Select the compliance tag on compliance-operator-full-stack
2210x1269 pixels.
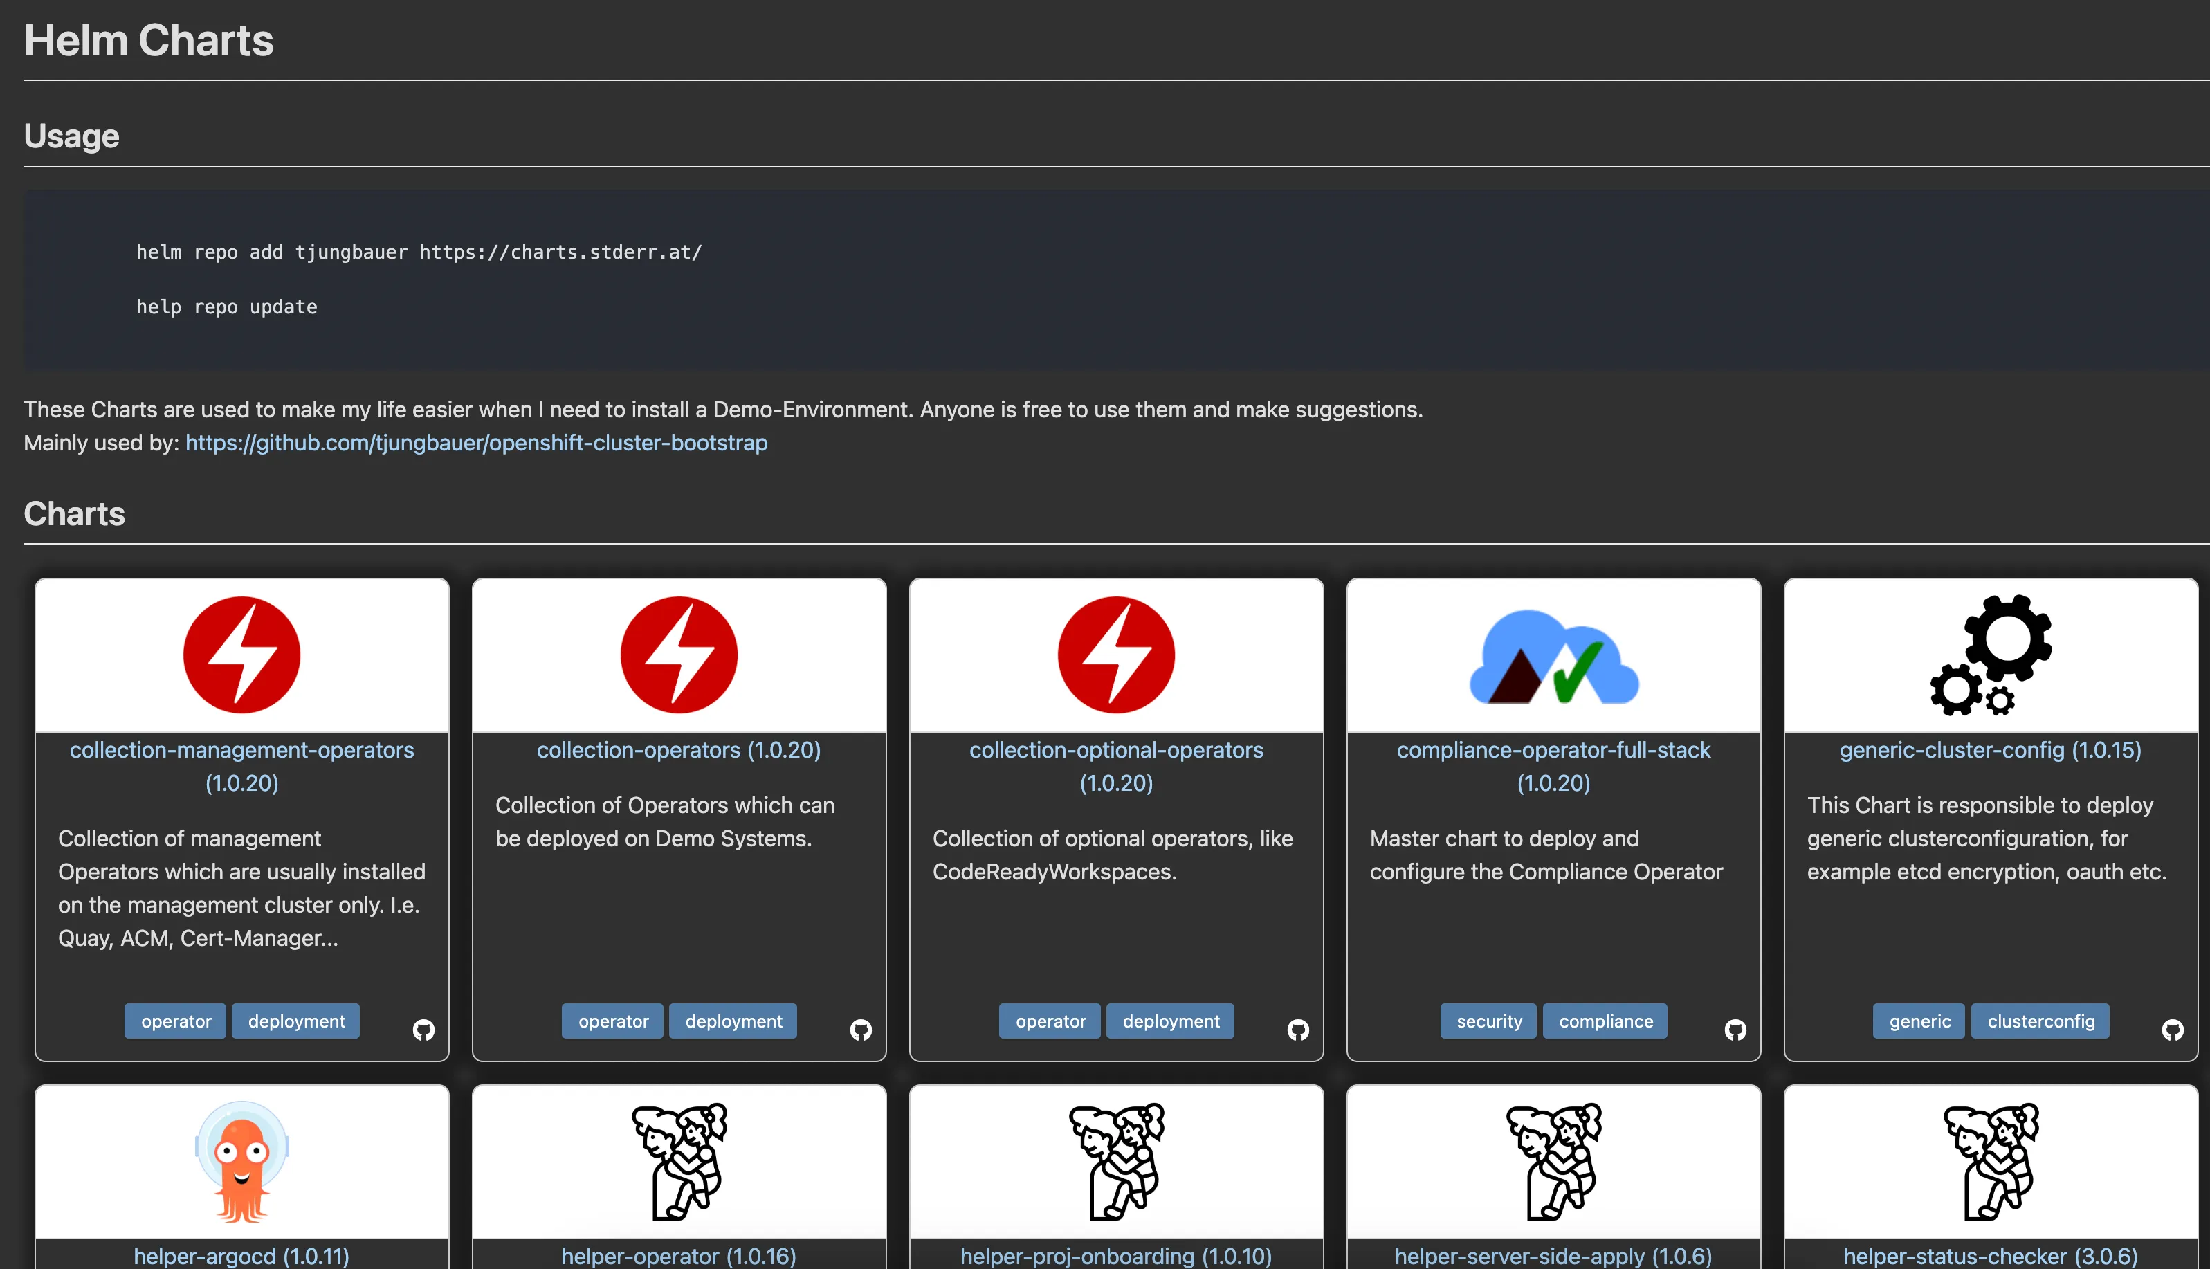tap(1605, 1021)
